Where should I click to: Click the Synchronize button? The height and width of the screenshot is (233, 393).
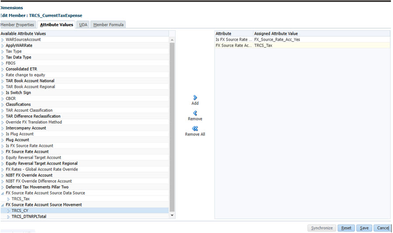(x=322, y=228)
